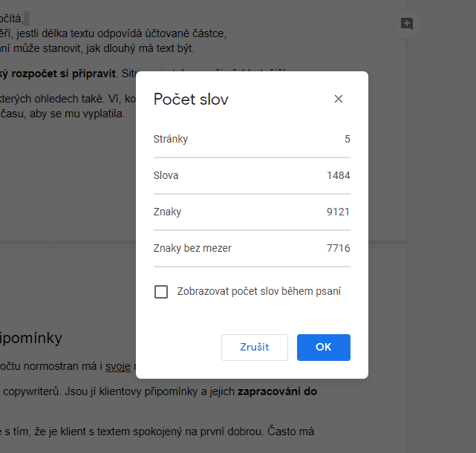This screenshot has width=476, height=453.
Task: Enable Zobrazovat počet slov během psaní checkbox
Action: (161, 291)
